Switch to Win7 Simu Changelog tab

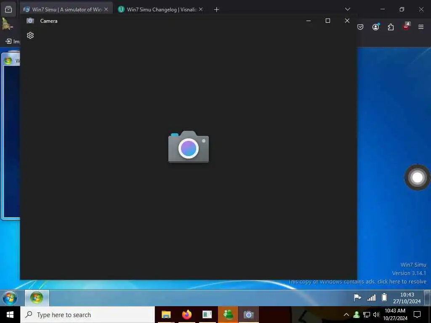point(161,10)
